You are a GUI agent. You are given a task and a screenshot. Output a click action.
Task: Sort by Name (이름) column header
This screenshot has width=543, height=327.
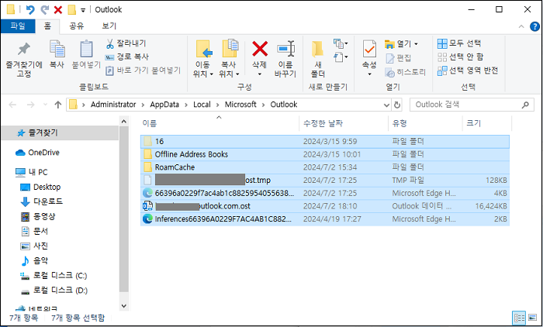219,123
